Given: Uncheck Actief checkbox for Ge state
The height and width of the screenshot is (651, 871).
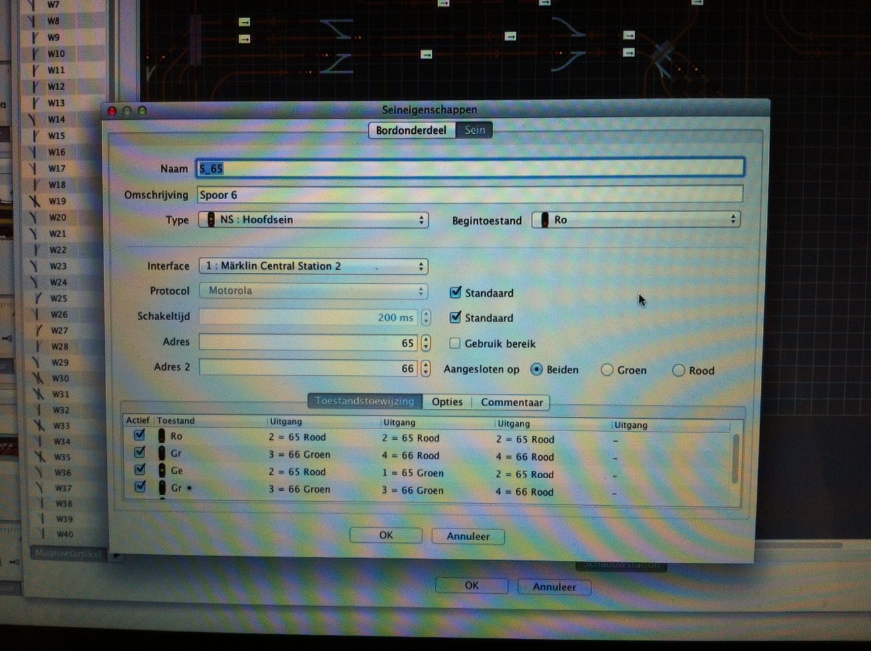Looking at the screenshot, I should 139,470.
